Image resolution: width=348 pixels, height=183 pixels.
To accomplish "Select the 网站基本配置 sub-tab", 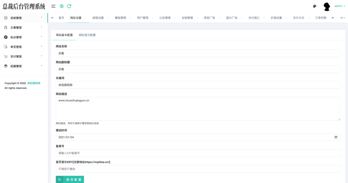I will [64, 35].
